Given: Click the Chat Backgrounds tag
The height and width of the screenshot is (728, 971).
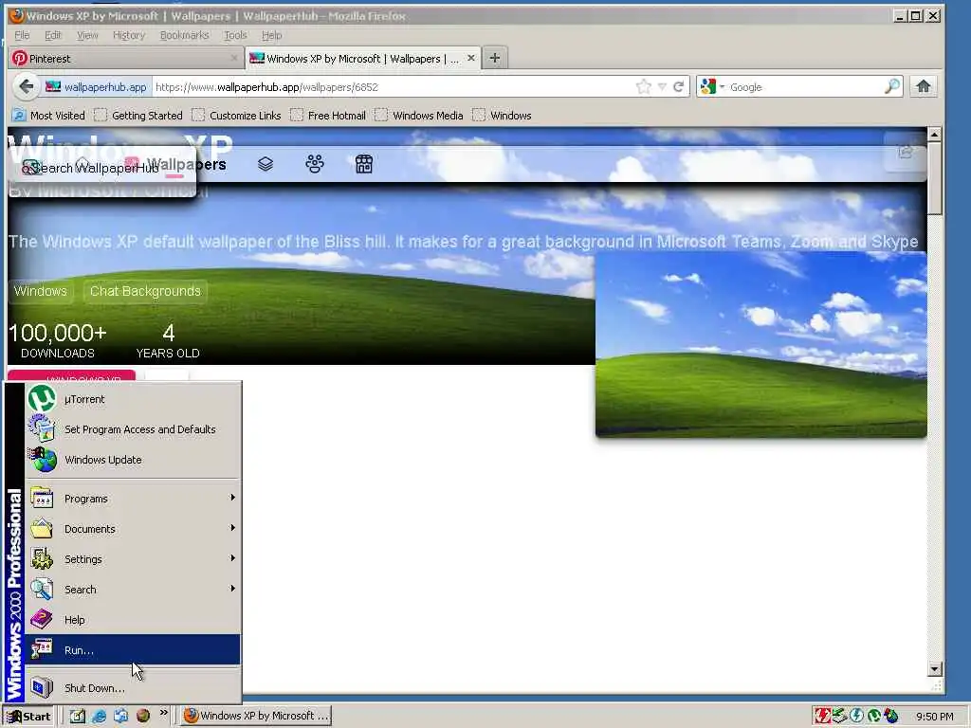Looking at the screenshot, I should 145,291.
